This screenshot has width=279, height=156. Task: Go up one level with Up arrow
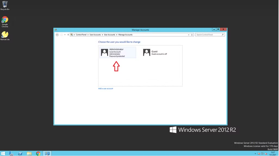click(68, 35)
